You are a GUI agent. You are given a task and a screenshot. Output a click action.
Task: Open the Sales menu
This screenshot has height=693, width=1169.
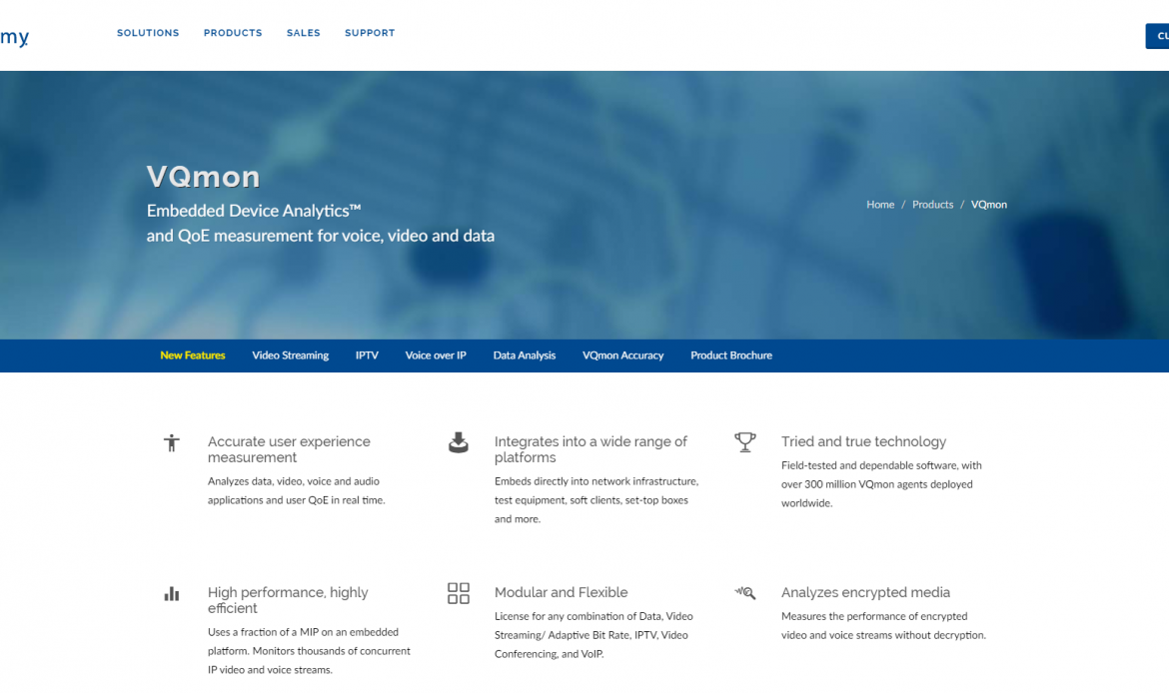pyautogui.click(x=304, y=33)
